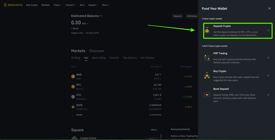This screenshot has height=140, width=275.
Task: Click the P2P Trading icon
Action: (x=207, y=58)
